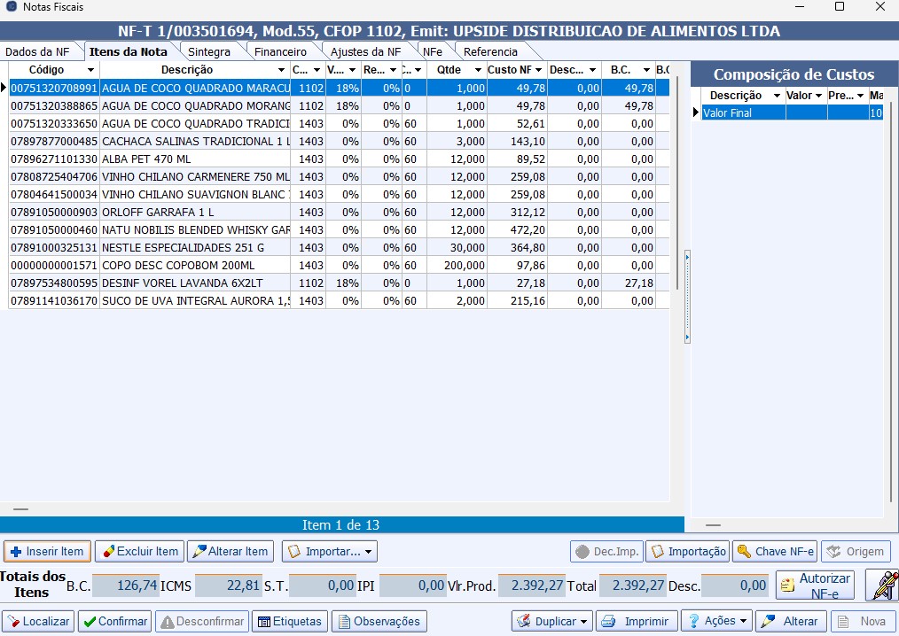The width and height of the screenshot is (899, 636).
Task: Click the Inserir Item plus icon button
Action: pos(47,551)
